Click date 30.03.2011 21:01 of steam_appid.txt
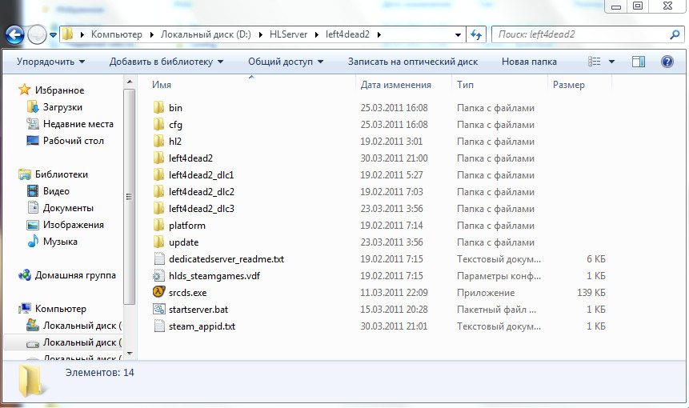 tap(394, 326)
